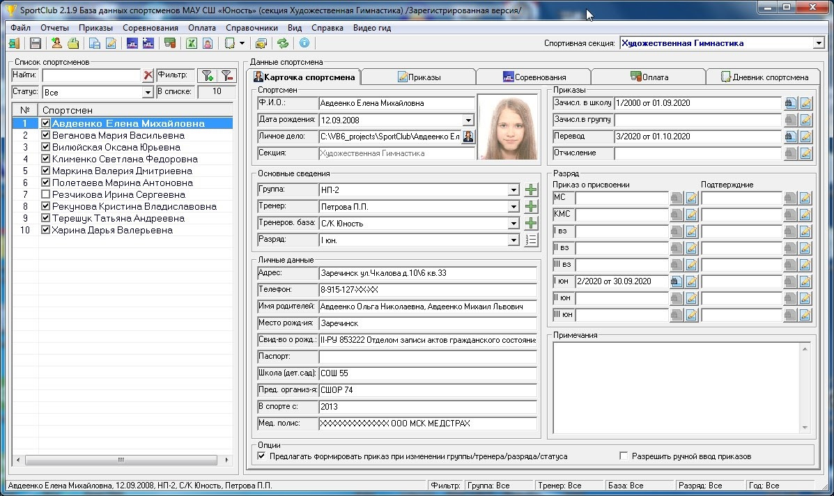
Task: Click the add new athlete toolbar icon
Action: pos(56,43)
